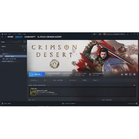Viewport: 139px width, 139px height.
Task: Switch to the LIBRARY section
Action: [x=19, y=37]
